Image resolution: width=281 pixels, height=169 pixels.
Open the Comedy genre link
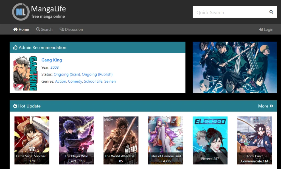point(75,81)
